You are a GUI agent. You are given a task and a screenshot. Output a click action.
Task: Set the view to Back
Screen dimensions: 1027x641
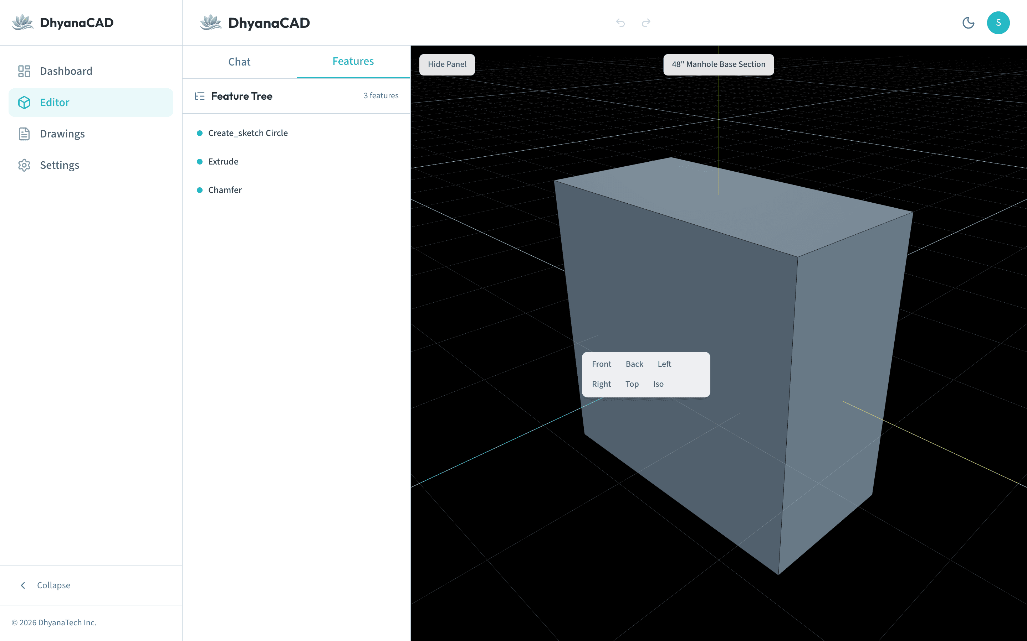click(634, 364)
